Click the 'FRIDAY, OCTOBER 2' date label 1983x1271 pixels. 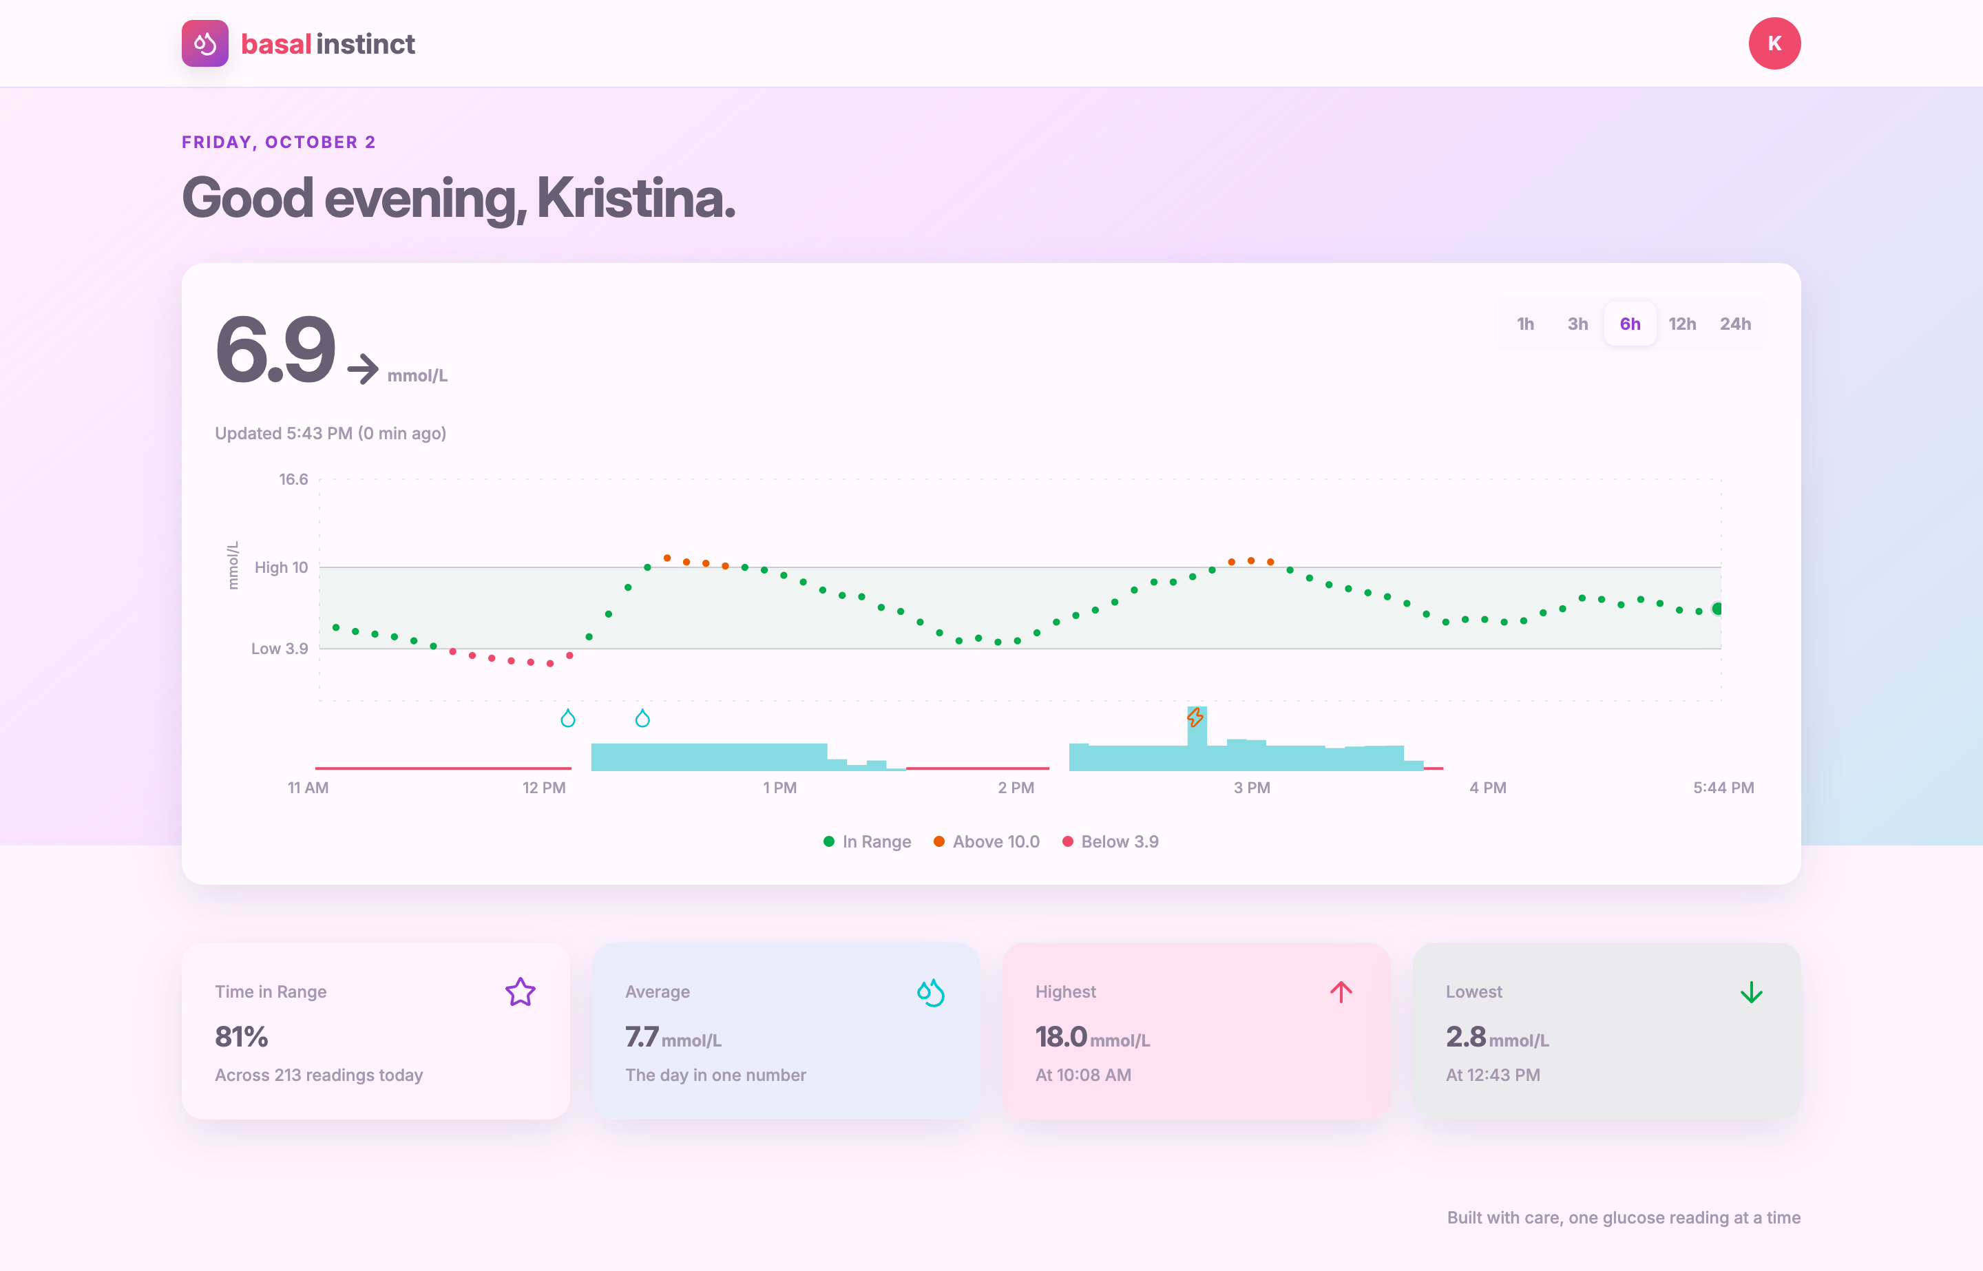tap(279, 142)
